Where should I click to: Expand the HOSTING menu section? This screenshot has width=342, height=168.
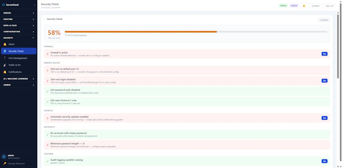(18, 19)
